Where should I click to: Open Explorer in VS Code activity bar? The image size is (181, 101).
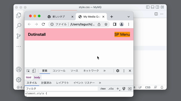click(19, 15)
